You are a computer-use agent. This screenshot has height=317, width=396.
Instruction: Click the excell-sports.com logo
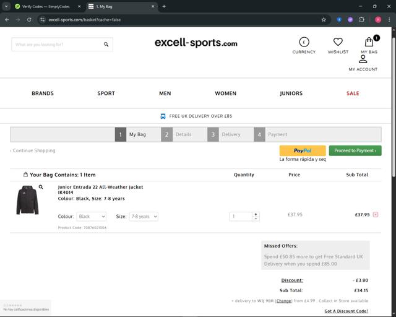pyautogui.click(x=196, y=43)
